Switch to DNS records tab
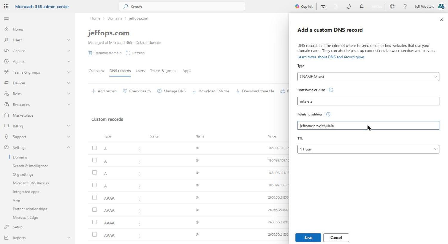The width and height of the screenshot is (448, 244). 120,71
